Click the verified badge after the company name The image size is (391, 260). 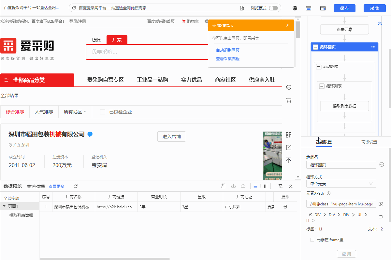(90, 134)
